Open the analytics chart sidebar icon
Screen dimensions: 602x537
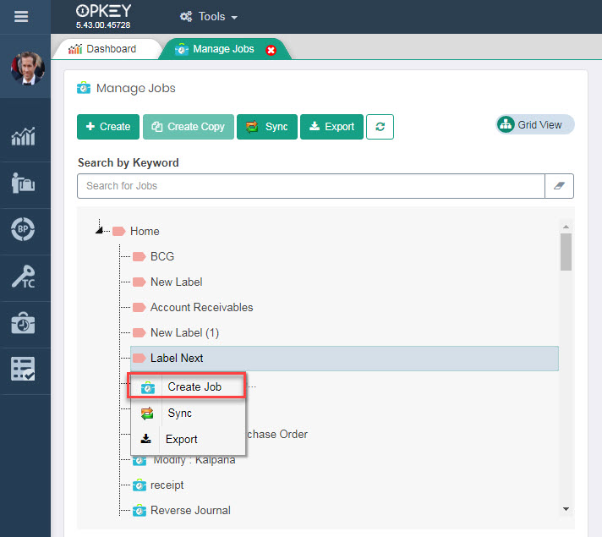[24, 137]
